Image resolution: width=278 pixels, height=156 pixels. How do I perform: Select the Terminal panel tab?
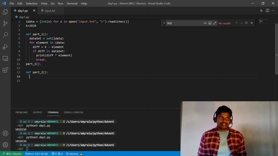[53, 112]
